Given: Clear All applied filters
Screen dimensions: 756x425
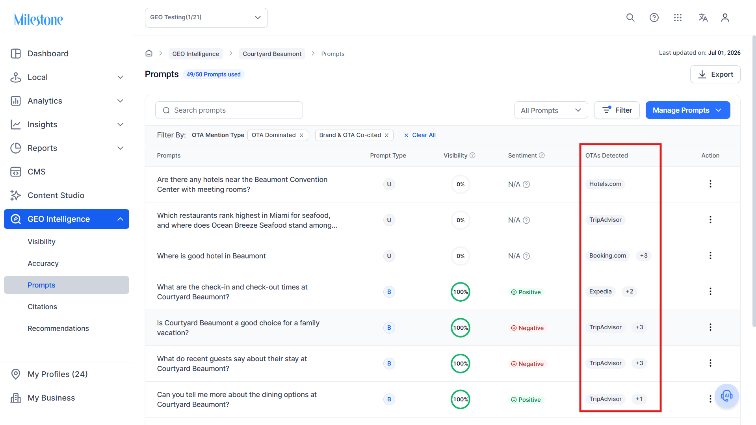Looking at the screenshot, I should (420, 135).
